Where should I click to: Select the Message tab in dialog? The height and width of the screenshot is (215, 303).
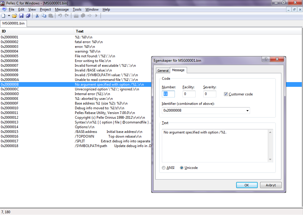point(178,70)
